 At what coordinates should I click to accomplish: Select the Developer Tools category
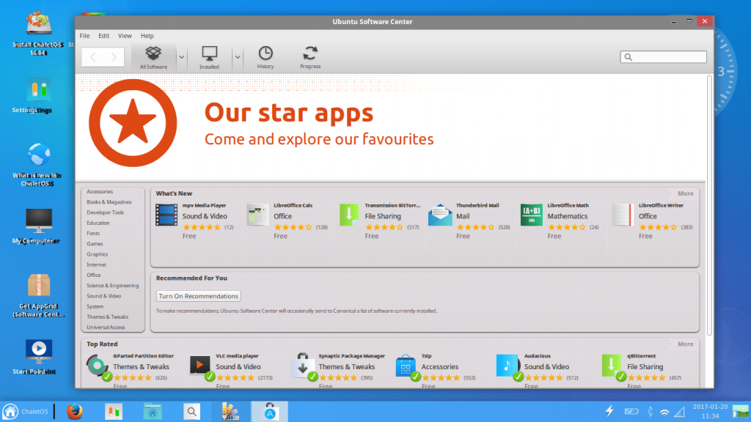coord(106,212)
